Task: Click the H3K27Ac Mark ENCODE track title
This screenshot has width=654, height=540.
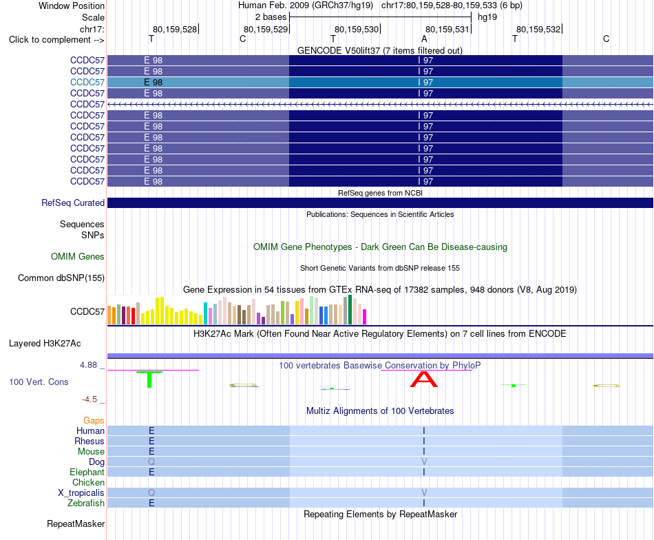Action: (379, 334)
